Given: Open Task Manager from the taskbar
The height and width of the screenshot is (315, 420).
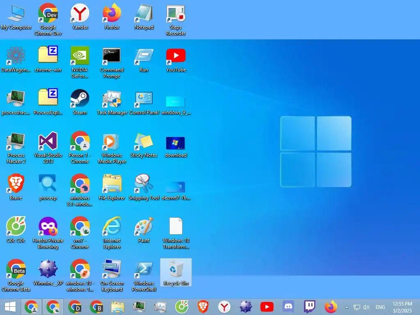Looking at the screenshot, I should pyautogui.click(x=160, y=307).
